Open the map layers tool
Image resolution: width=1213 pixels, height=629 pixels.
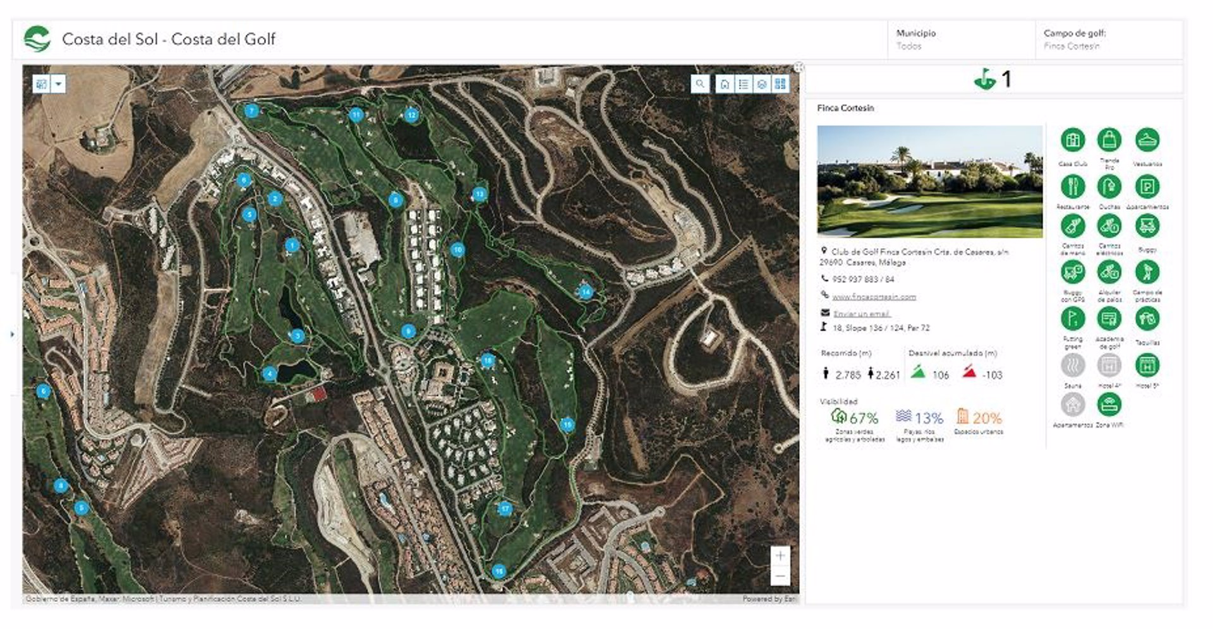(762, 84)
